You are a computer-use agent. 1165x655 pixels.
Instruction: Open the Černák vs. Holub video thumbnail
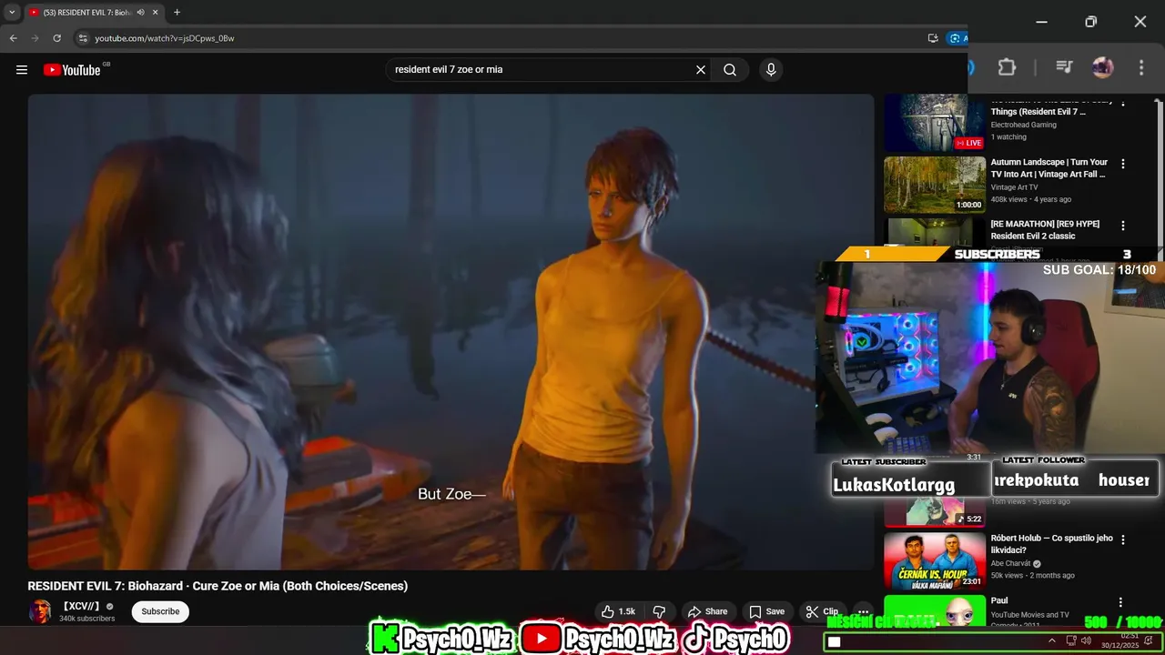click(935, 560)
